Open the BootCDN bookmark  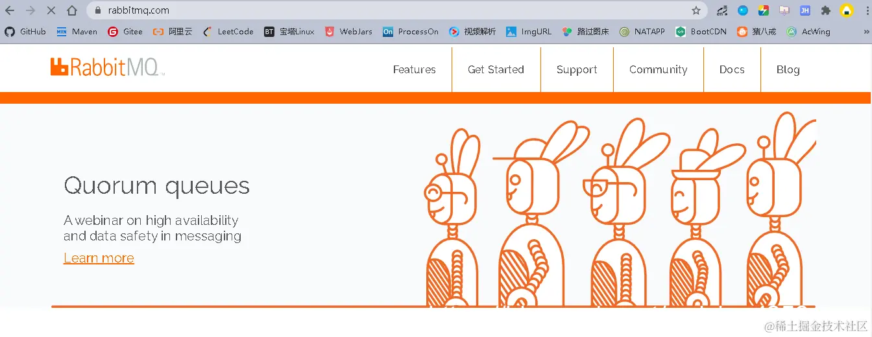701,31
